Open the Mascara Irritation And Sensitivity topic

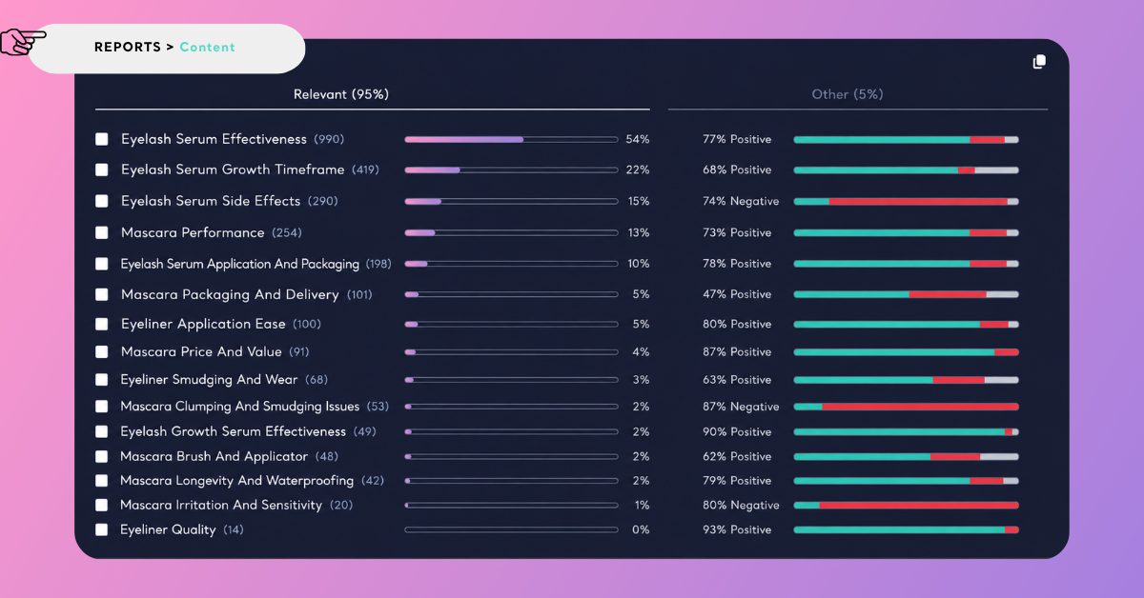(x=221, y=505)
